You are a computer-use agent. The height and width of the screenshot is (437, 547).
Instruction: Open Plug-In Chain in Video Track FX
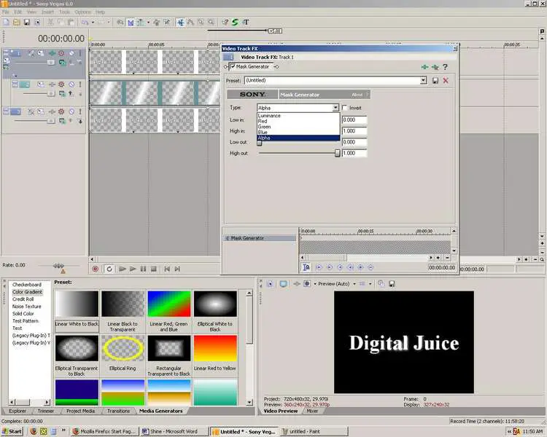click(424, 67)
